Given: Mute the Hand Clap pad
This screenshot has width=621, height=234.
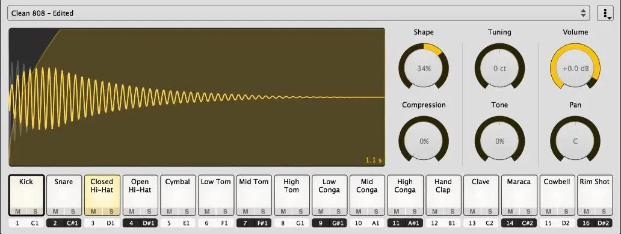Looking at the screenshot, I should point(434,211).
